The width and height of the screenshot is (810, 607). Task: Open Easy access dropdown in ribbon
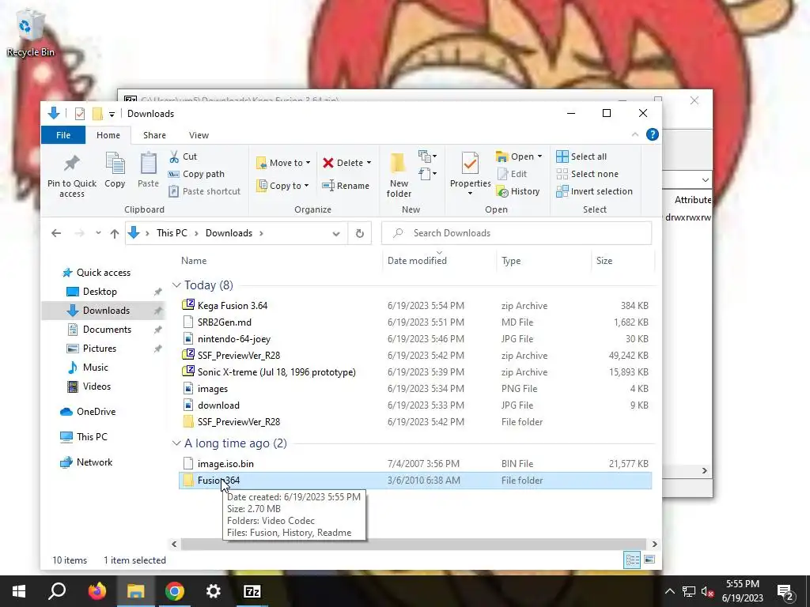[427, 174]
